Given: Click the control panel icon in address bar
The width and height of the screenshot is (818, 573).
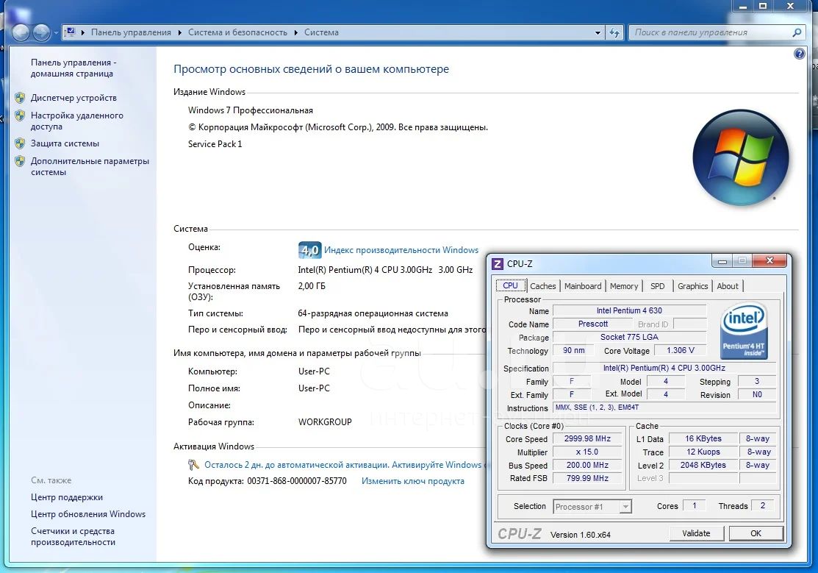Looking at the screenshot, I should click(x=71, y=32).
